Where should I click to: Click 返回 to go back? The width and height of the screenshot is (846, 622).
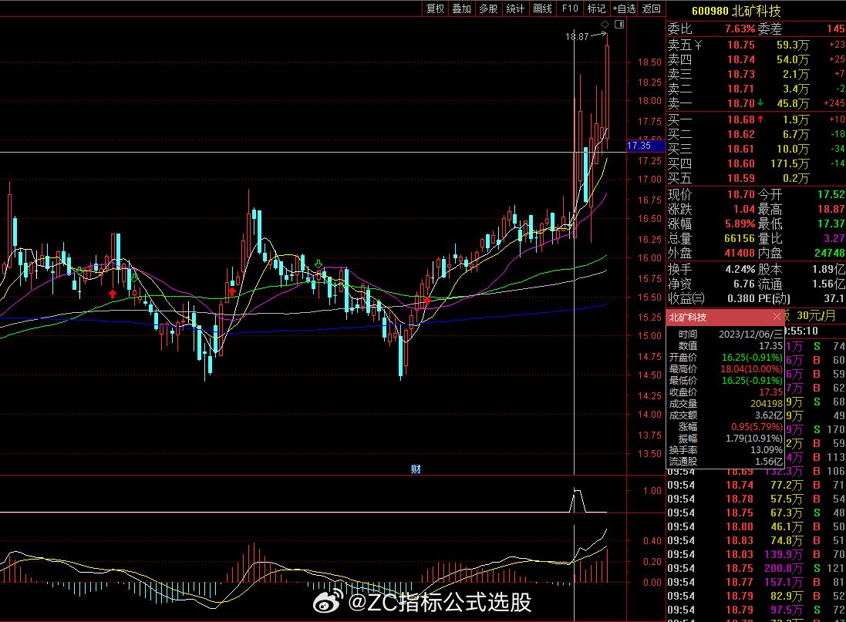[x=652, y=8]
